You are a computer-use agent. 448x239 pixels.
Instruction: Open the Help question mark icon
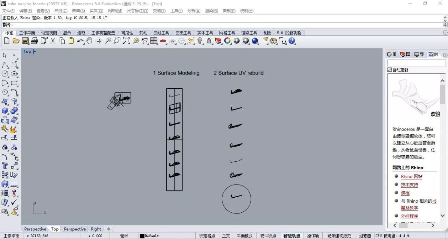click(292, 41)
